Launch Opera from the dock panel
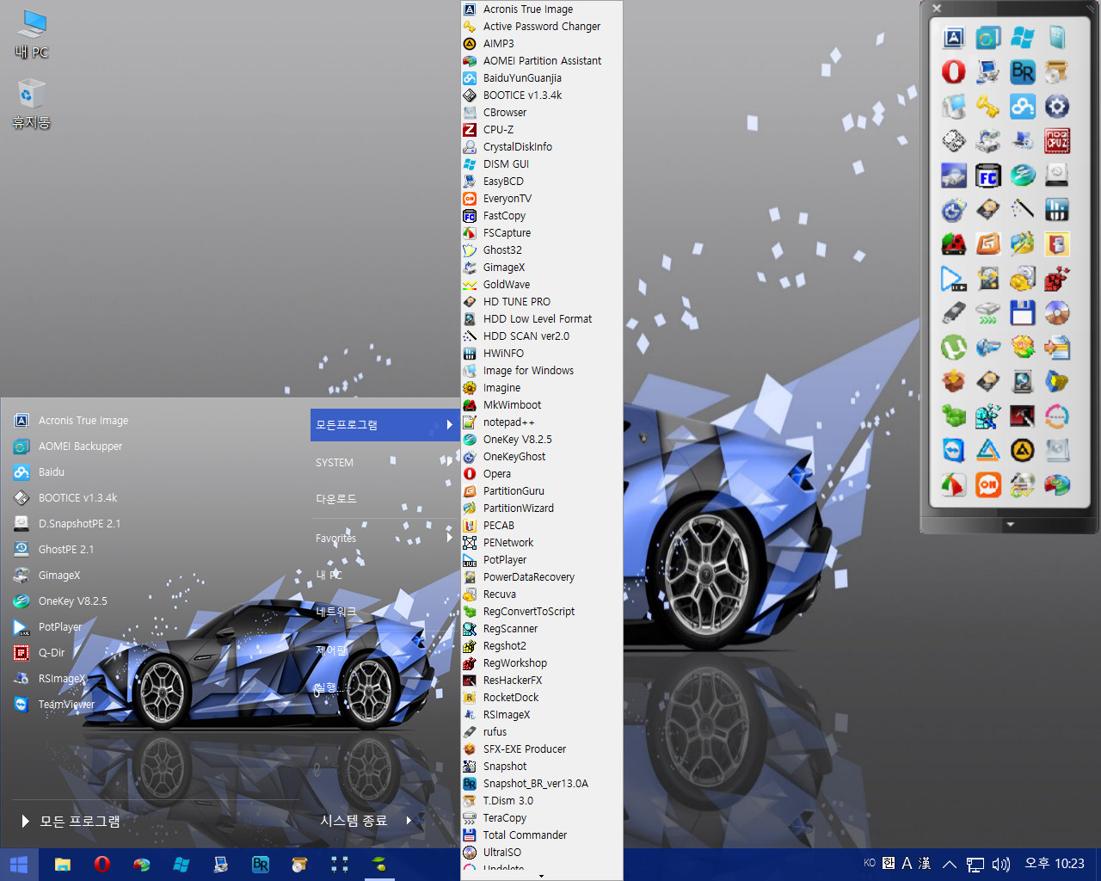This screenshot has width=1101, height=881. point(953,72)
